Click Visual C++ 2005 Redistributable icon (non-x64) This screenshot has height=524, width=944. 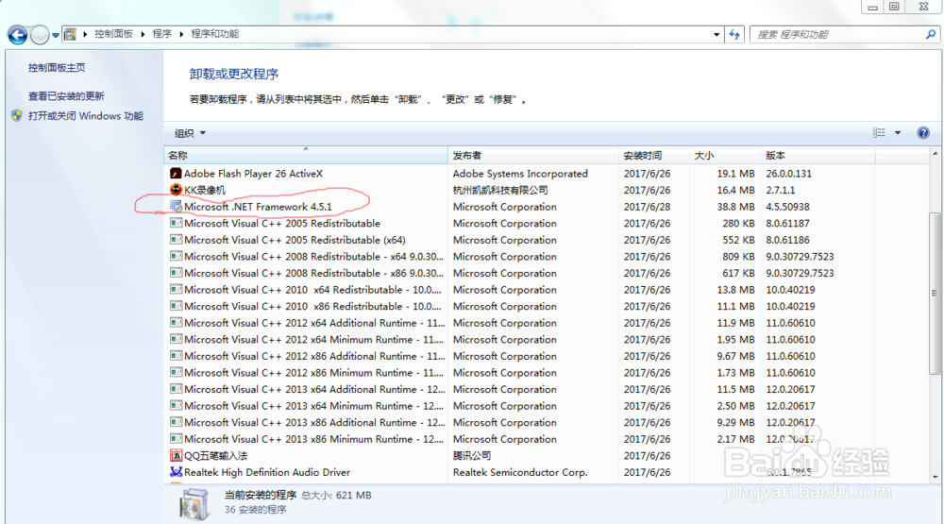click(176, 223)
